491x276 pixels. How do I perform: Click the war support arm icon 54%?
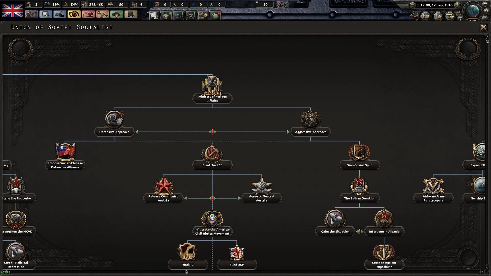coord(66,4)
